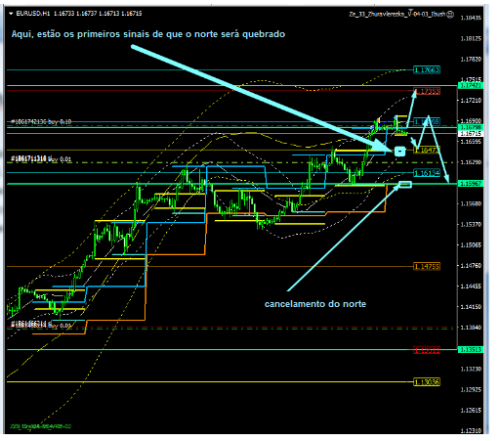Screen dimensions: 501x441
Task: Click the red 1.17353 level price tag
Action: coord(427,91)
